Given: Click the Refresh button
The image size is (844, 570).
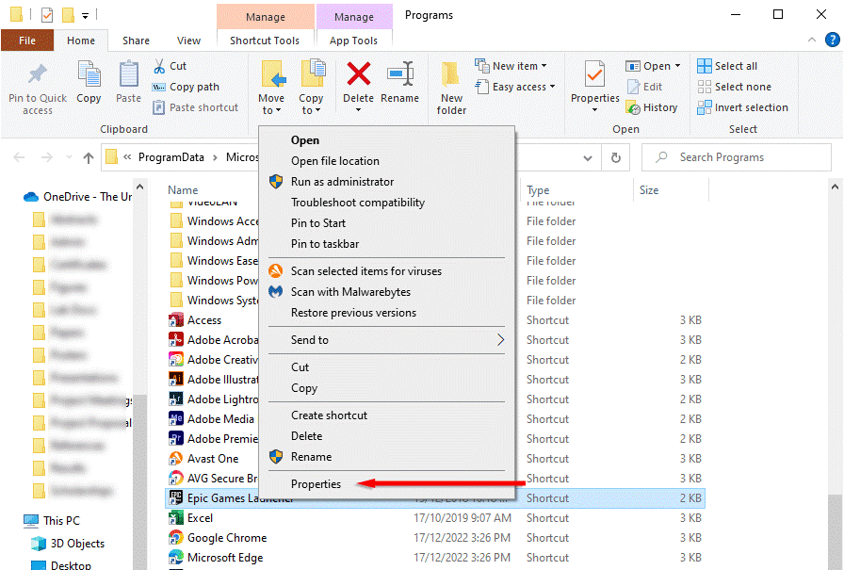Looking at the screenshot, I should pyautogui.click(x=616, y=157).
